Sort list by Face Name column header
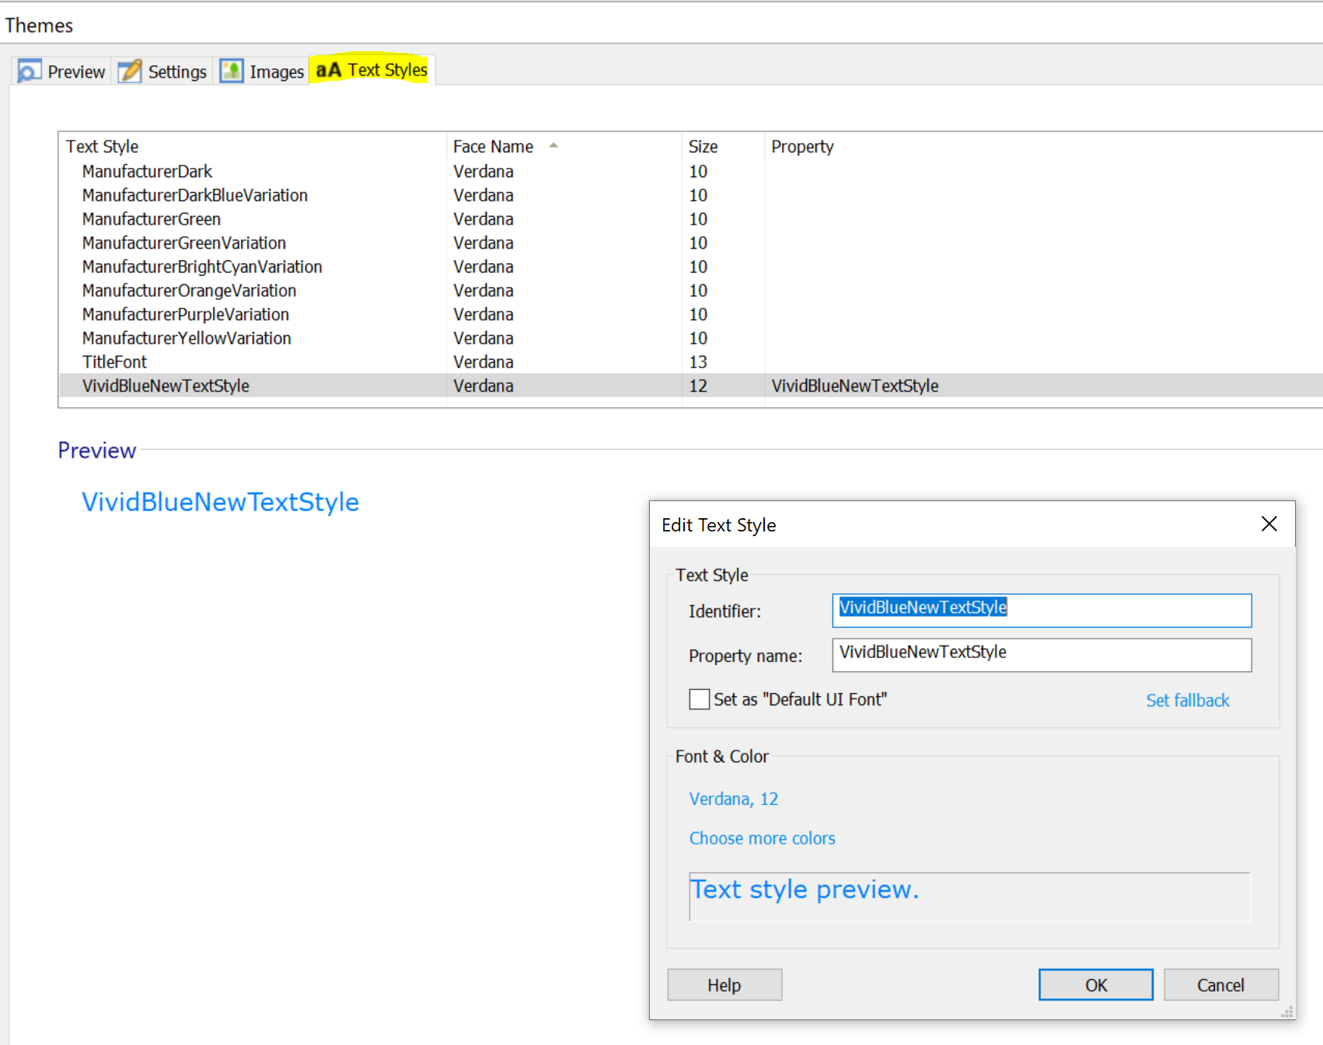1323x1045 pixels. [x=493, y=147]
